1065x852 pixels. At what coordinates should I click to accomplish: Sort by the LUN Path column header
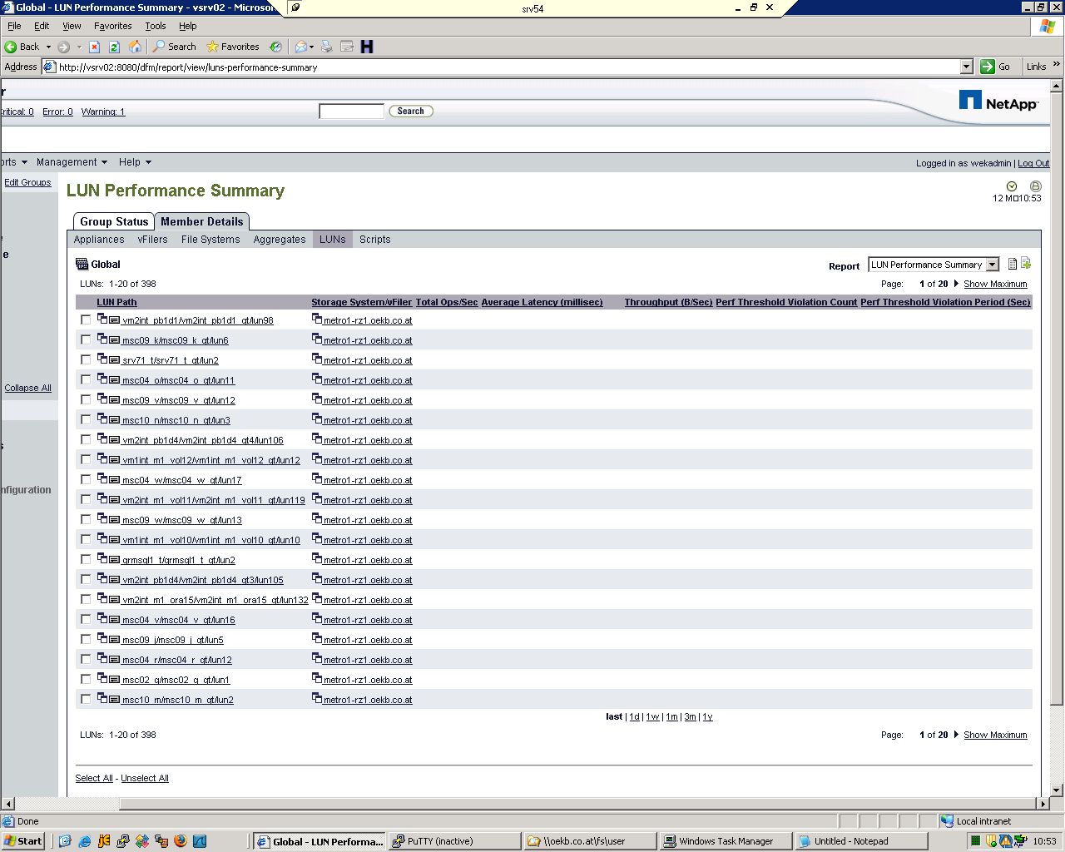click(116, 302)
